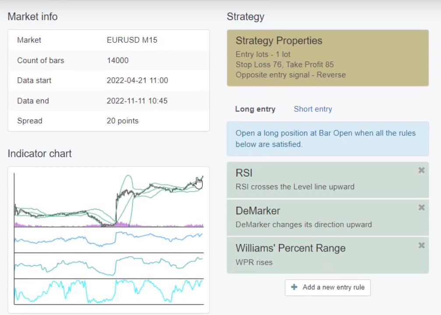The height and width of the screenshot is (315, 441).
Task: Click the blue long position info box
Action: pyautogui.click(x=328, y=138)
